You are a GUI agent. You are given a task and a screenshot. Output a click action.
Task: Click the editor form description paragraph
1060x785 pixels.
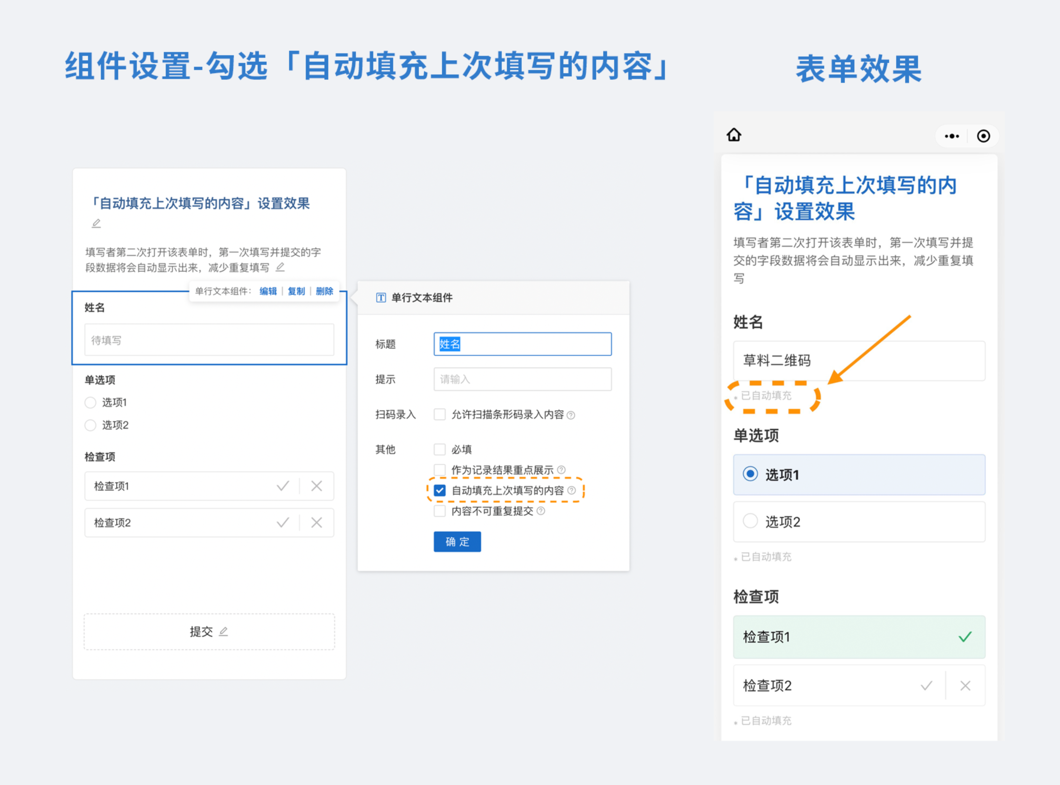tap(203, 259)
